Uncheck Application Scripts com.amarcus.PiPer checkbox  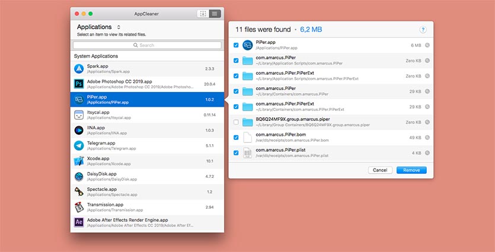pyautogui.click(x=236, y=60)
